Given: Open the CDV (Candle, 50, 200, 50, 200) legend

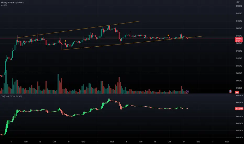Looking at the screenshot, I should pos(11,96).
